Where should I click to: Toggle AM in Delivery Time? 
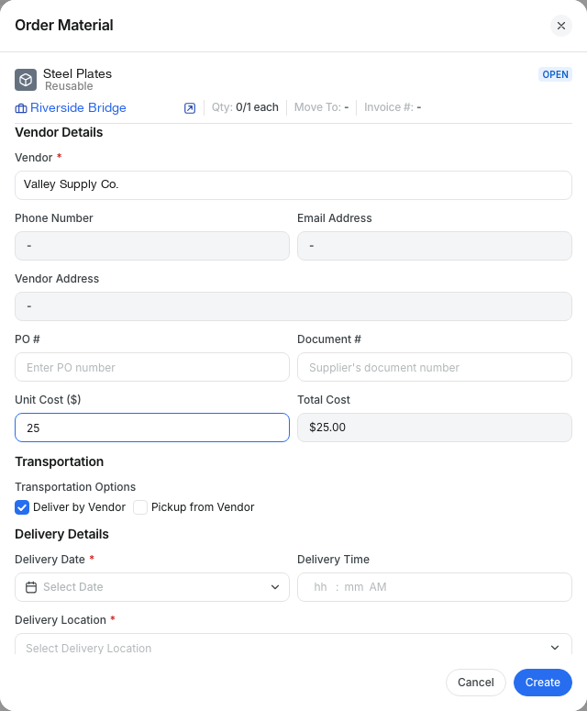point(378,587)
